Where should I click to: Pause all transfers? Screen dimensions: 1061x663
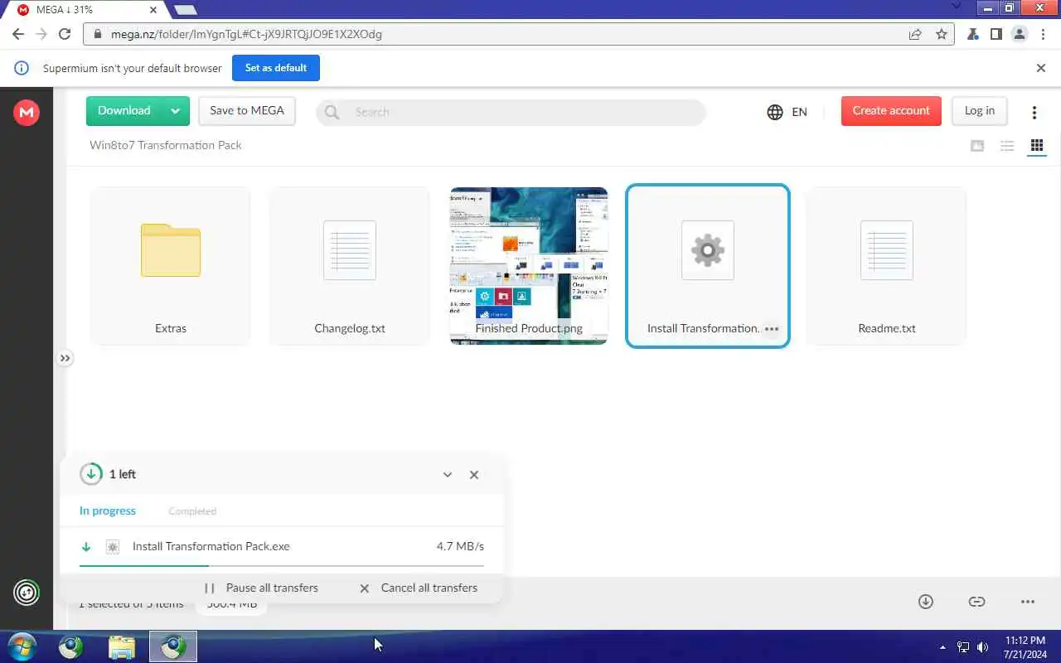tap(262, 588)
